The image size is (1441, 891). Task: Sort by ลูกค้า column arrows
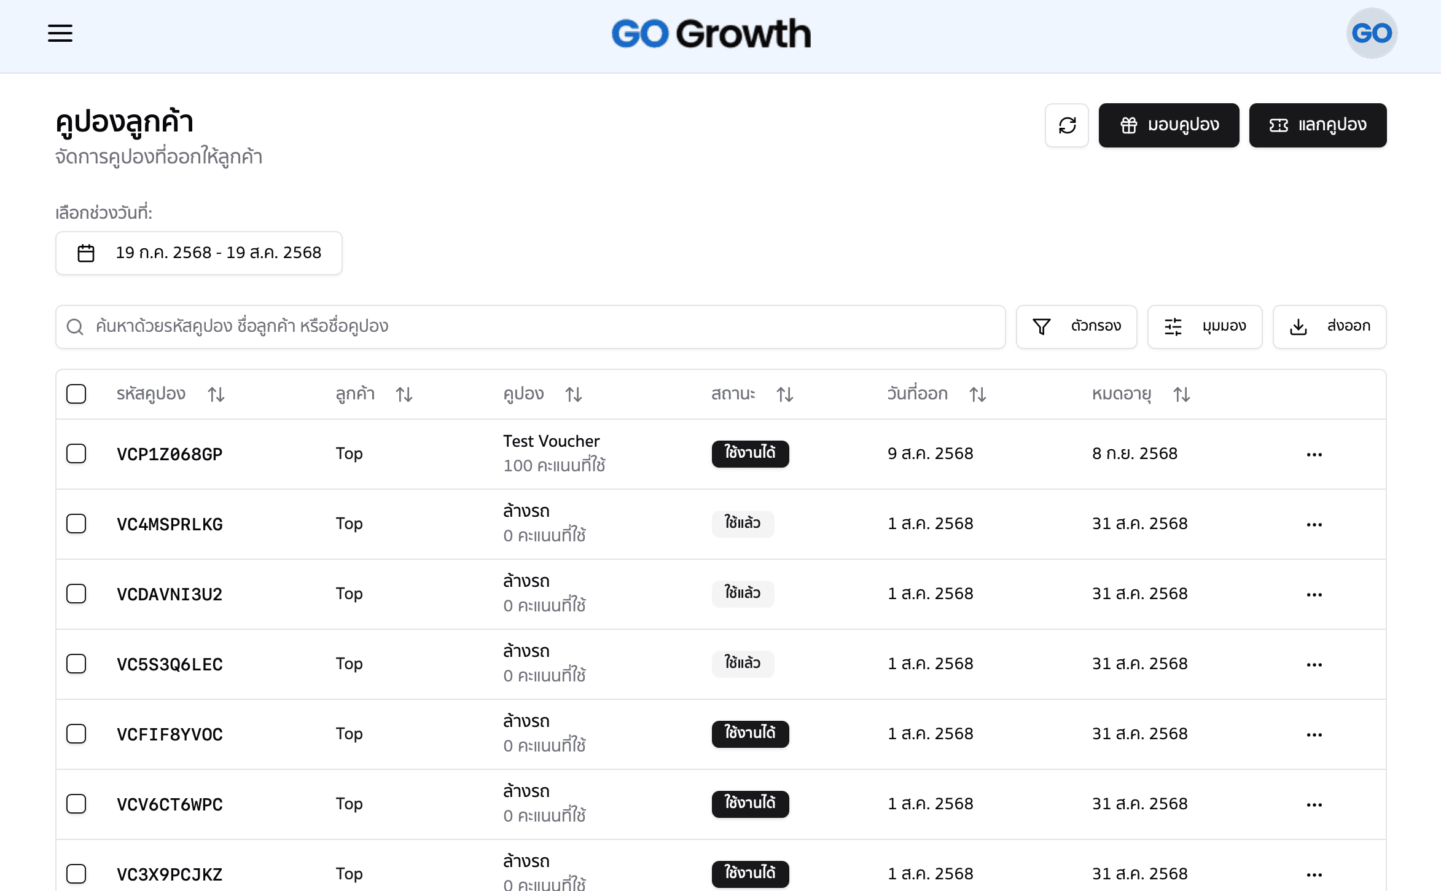tap(404, 394)
